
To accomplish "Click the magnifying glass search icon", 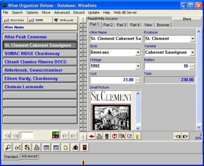I will [8, 147].
